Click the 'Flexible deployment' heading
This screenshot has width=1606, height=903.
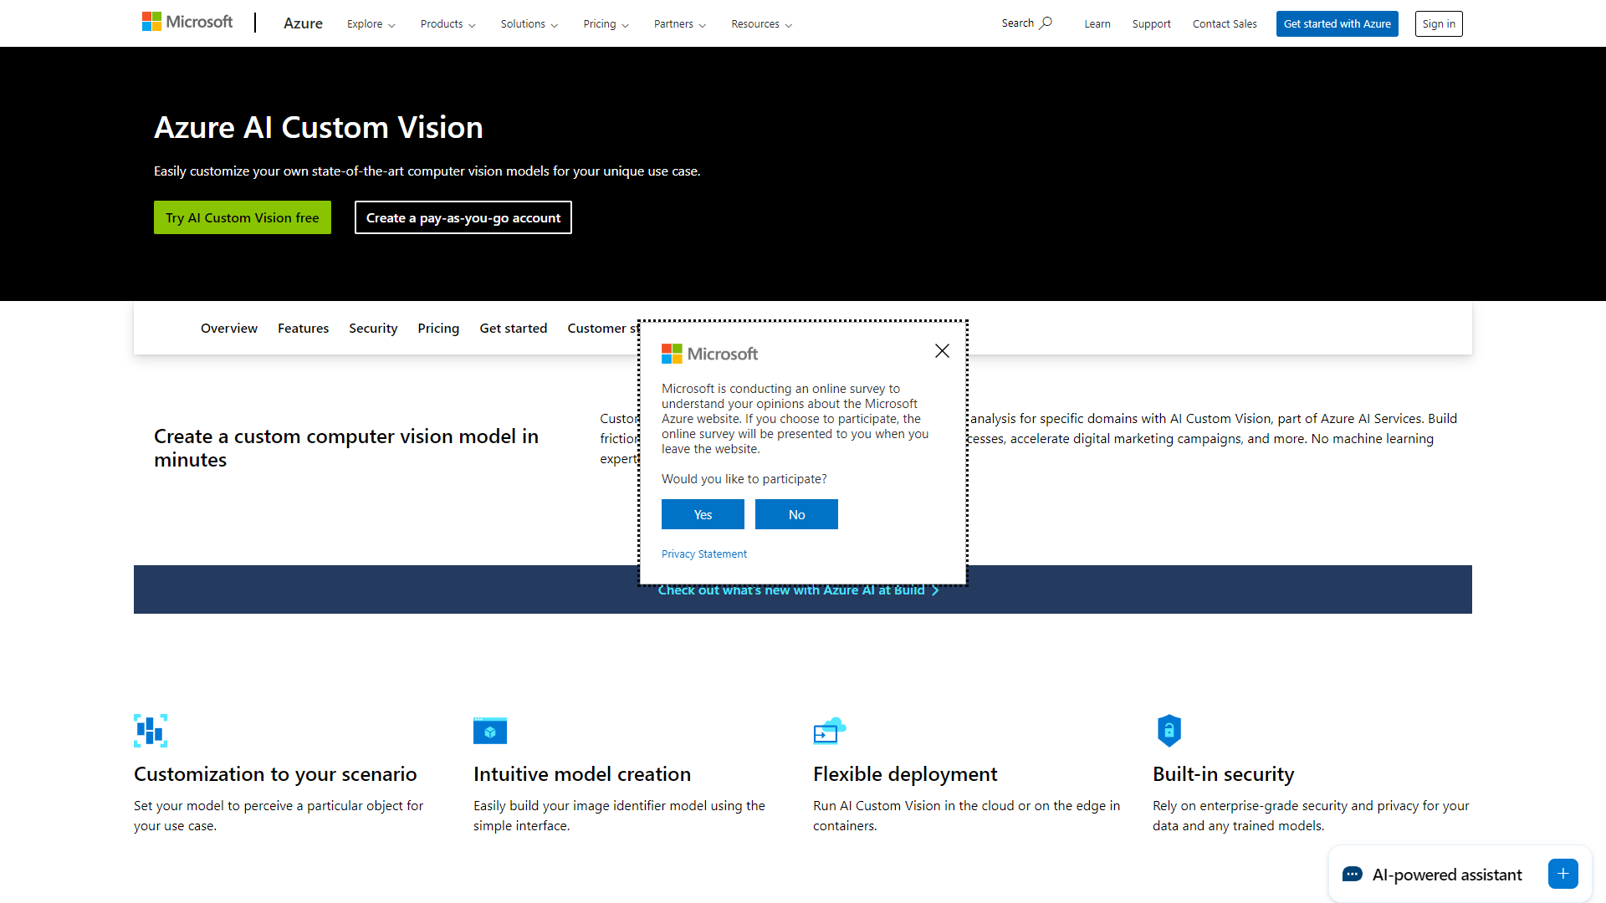click(x=905, y=774)
